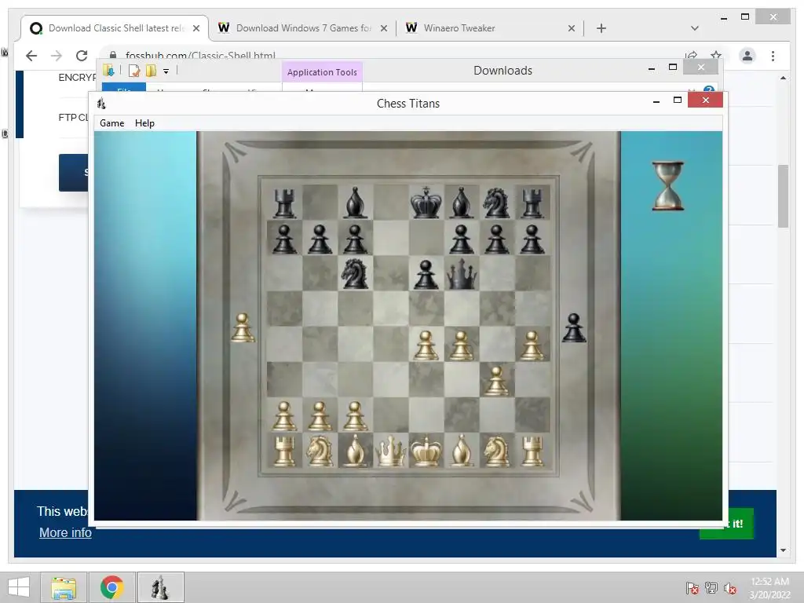
Task: Select the white rook on a1
Action: [284, 451]
